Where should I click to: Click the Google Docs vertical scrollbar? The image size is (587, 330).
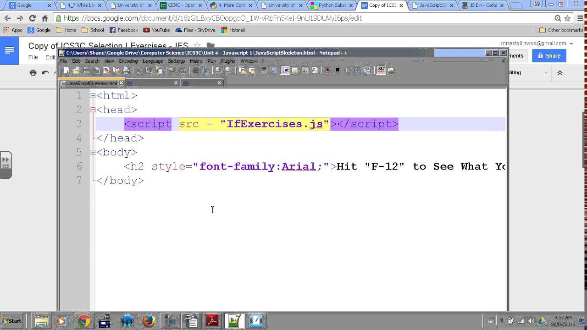(x=584, y=139)
